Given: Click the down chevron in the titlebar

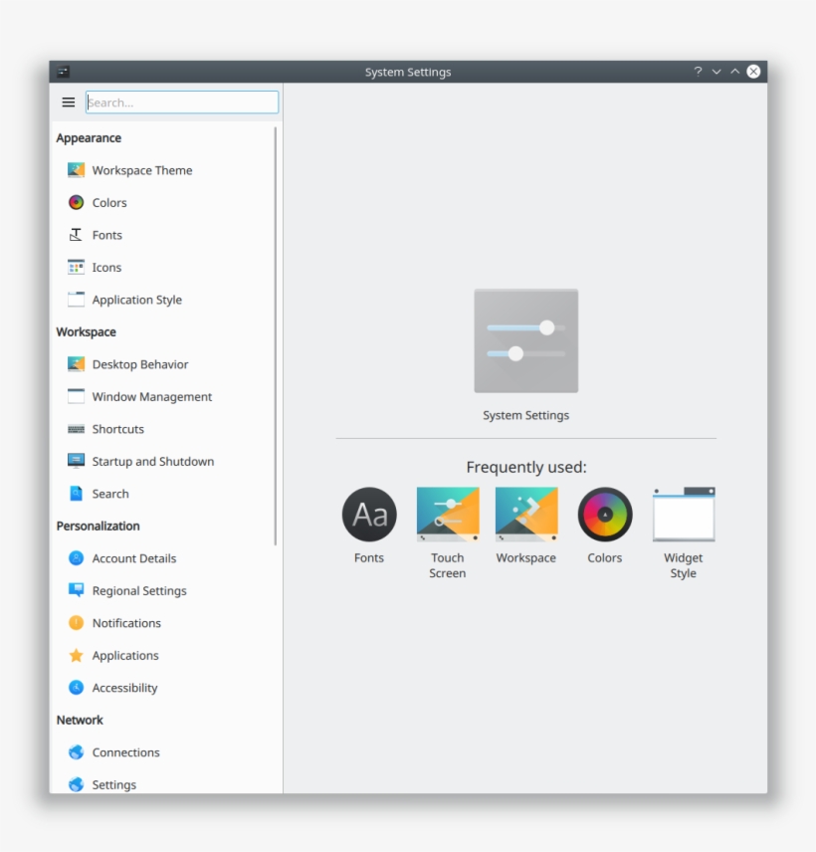Looking at the screenshot, I should click(716, 72).
